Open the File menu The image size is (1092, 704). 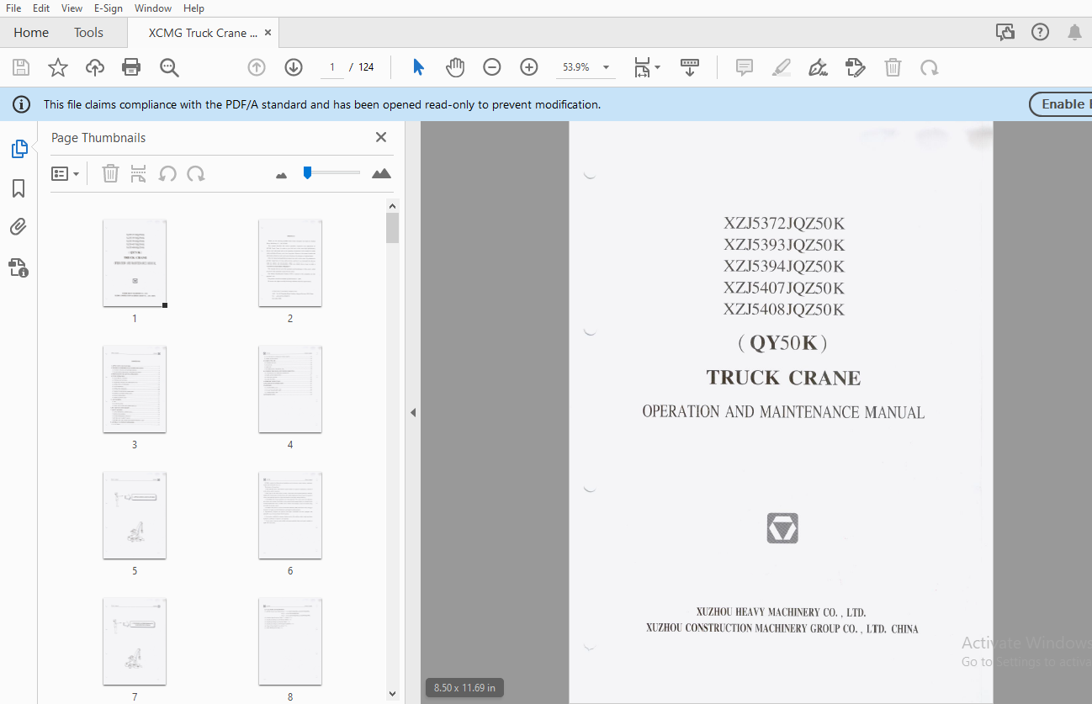coord(13,8)
